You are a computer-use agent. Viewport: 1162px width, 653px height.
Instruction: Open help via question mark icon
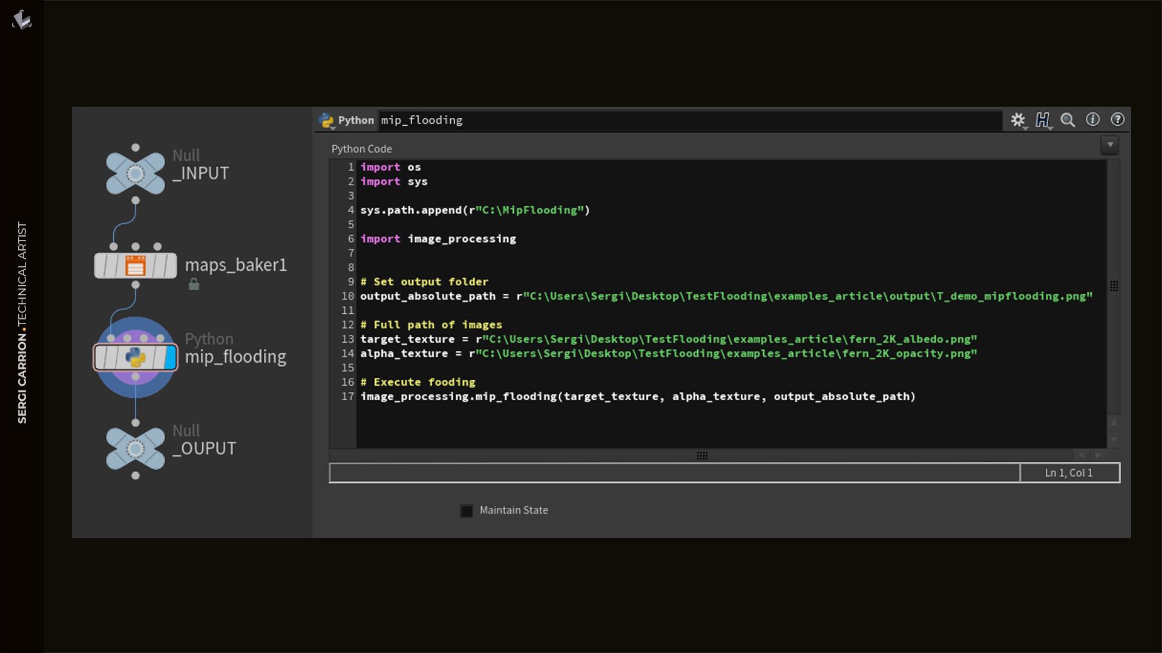(1117, 120)
